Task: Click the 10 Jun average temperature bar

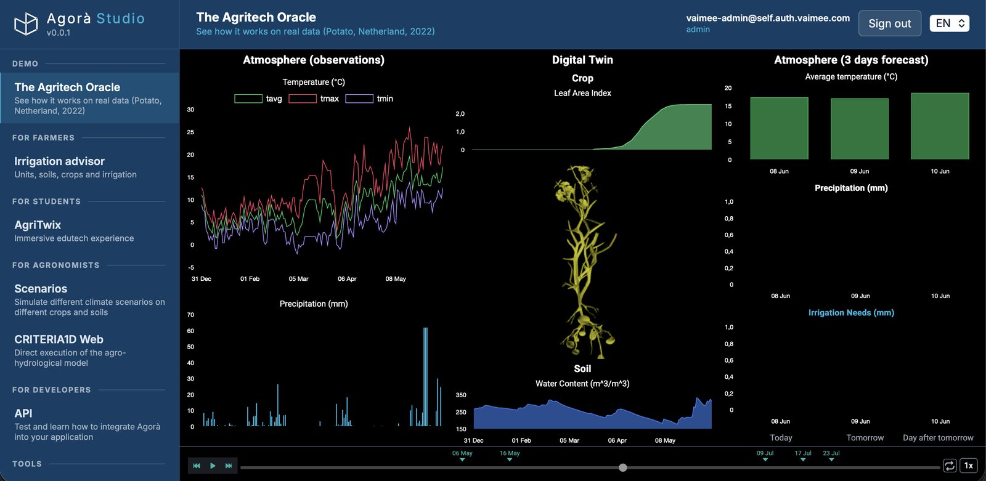Action: 940,126
